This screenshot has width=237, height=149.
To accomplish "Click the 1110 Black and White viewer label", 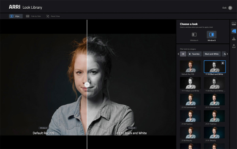I will 132,133.
